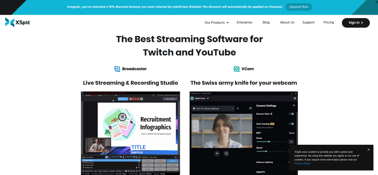Open the Enterprise menu item
Viewport: 378px width, 175px height.
(244, 22)
